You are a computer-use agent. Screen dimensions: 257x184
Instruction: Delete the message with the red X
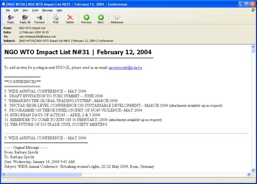[70, 19]
